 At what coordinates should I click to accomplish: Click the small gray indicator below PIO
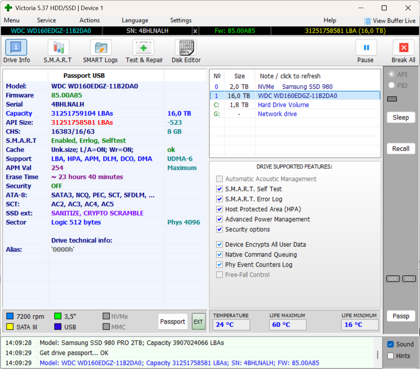pyautogui.click(x=392, y=99)
